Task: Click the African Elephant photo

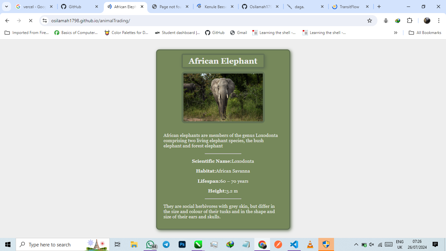Action: click(223, 97)
